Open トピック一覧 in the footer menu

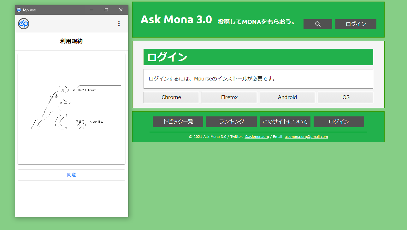click(x=178, y=122)
